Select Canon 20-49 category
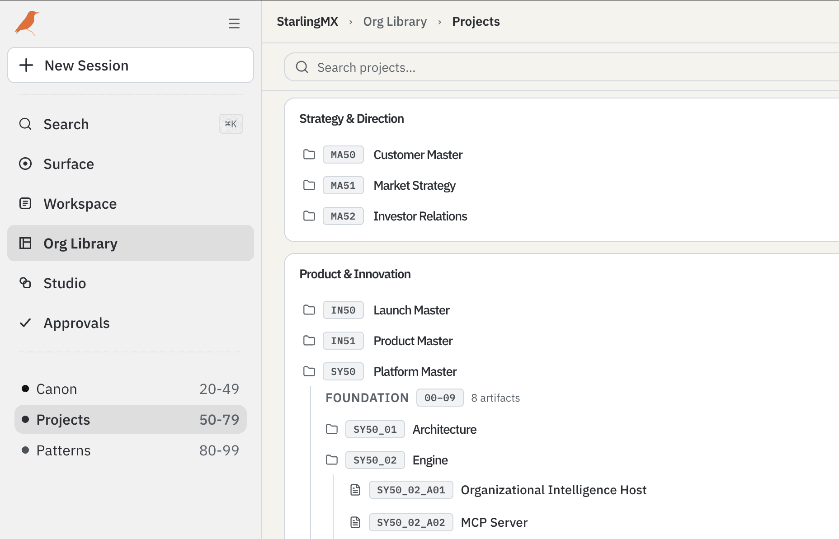 tap(131, 389)
